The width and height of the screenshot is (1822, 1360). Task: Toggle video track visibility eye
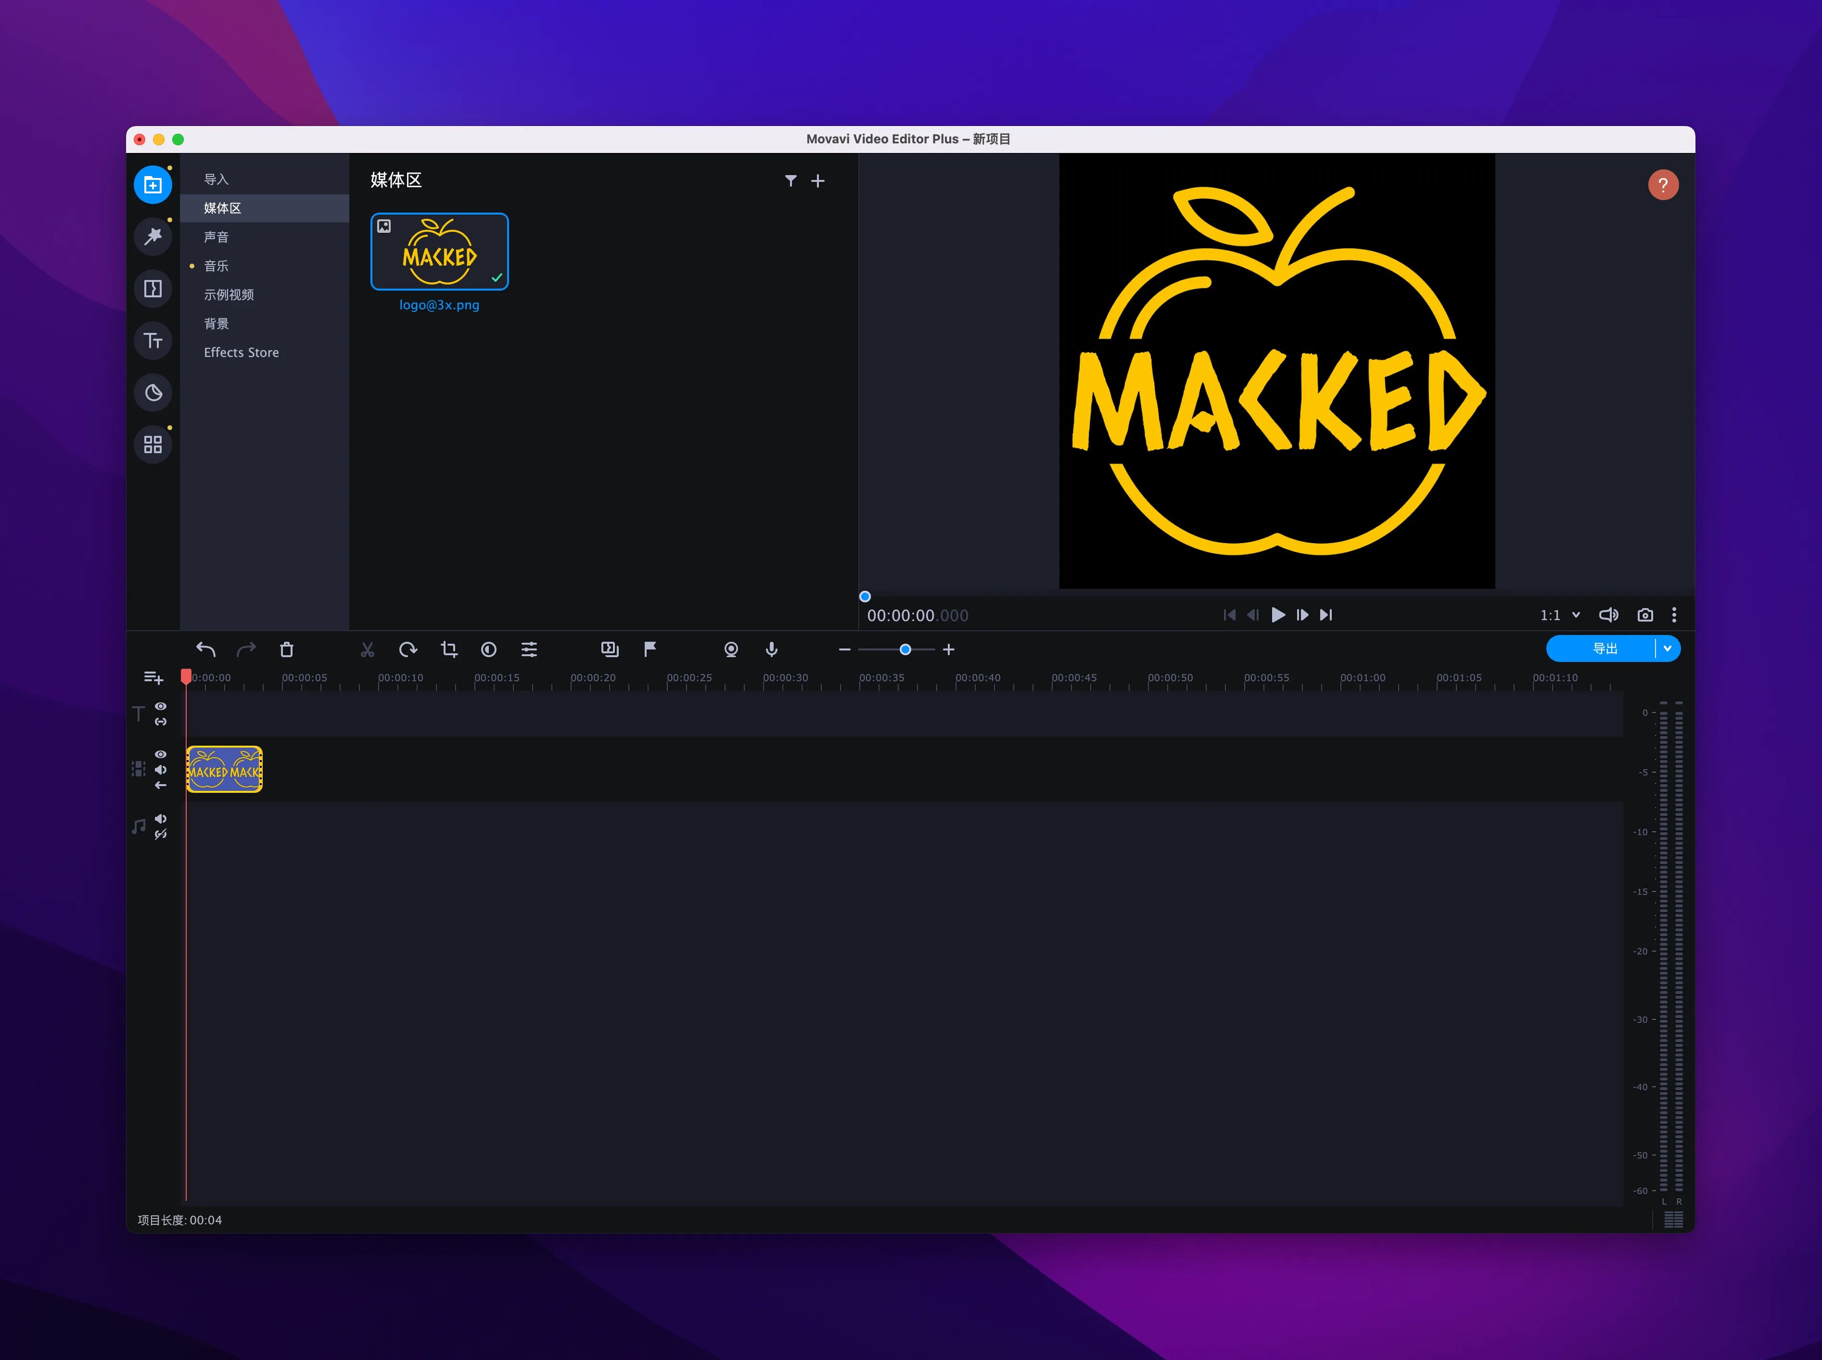click(x=161, y=754)
